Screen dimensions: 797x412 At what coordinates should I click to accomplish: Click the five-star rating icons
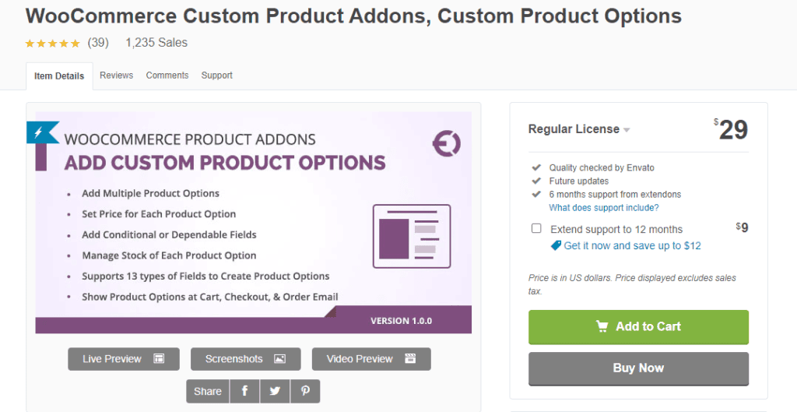click(53, 43)
